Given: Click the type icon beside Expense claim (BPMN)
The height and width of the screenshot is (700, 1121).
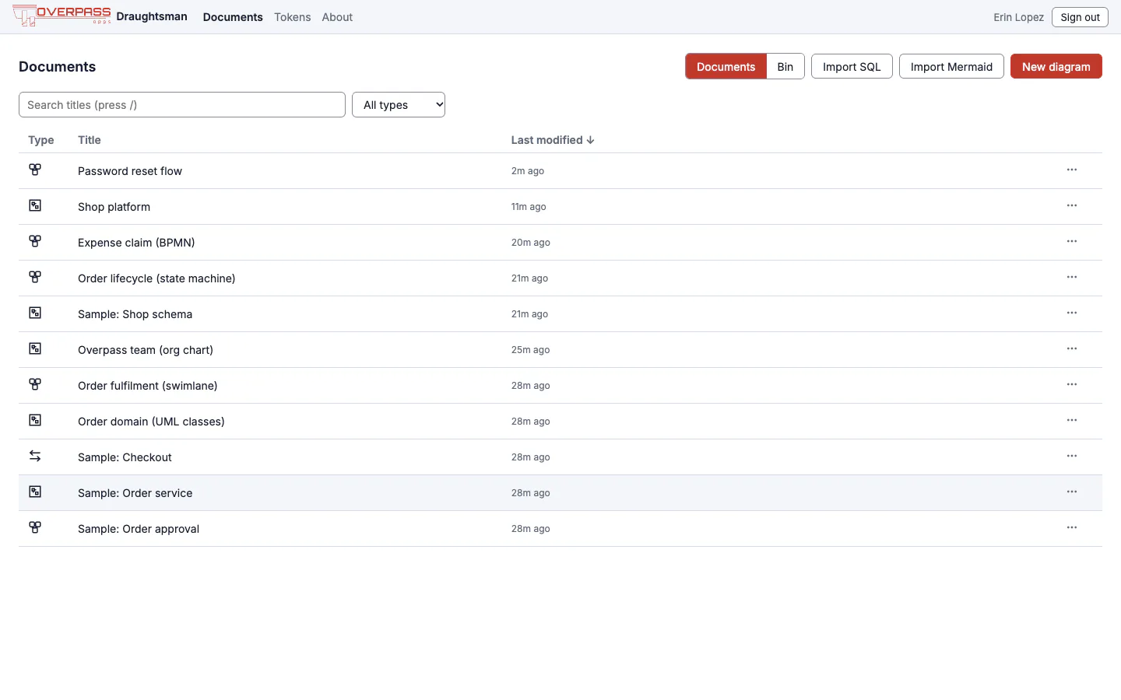Looking at the screenshot, I should pyautogui.click(x=35, y=241).
